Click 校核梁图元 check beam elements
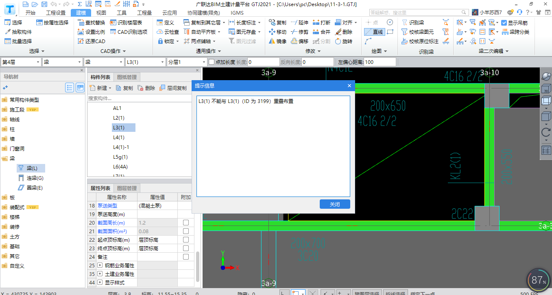The image size is (552, 295). [417, 32]
